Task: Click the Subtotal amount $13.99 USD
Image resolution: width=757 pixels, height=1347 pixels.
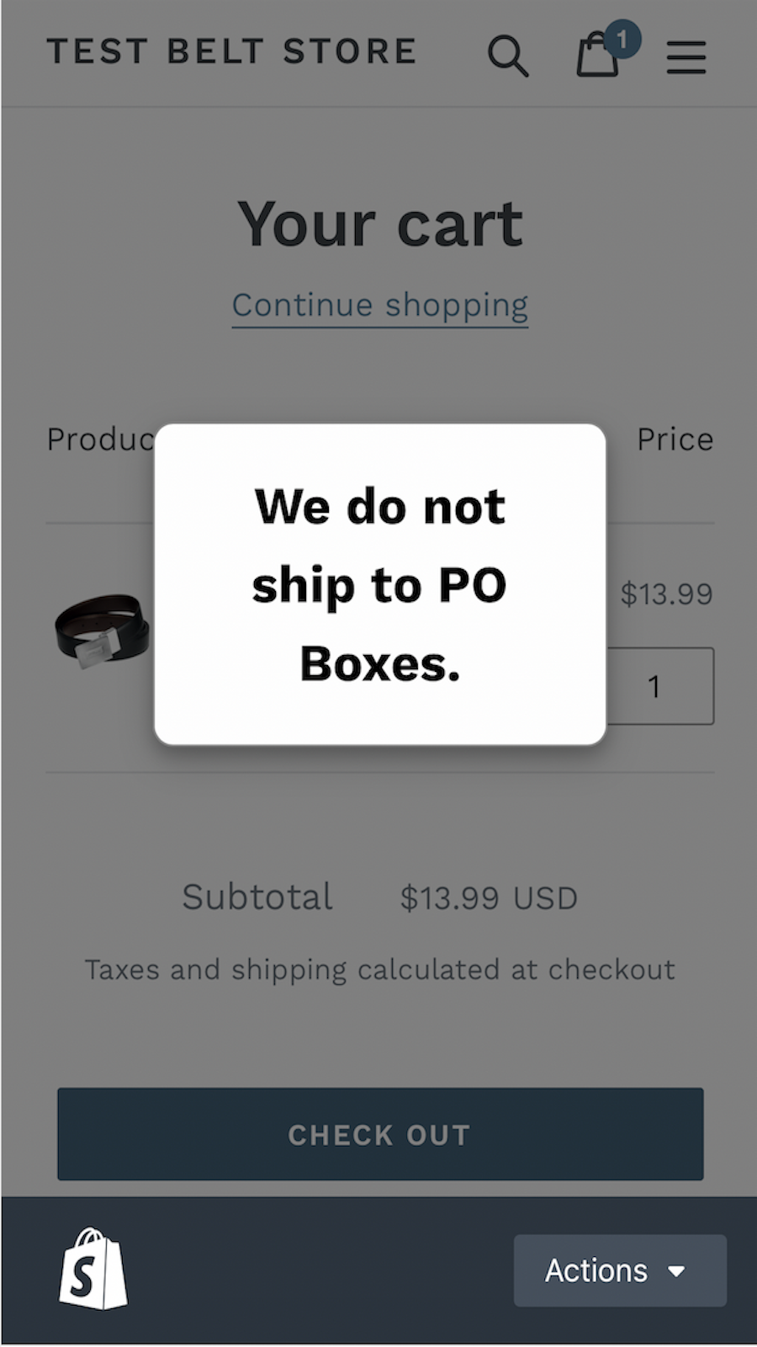Action: (489, 897)
